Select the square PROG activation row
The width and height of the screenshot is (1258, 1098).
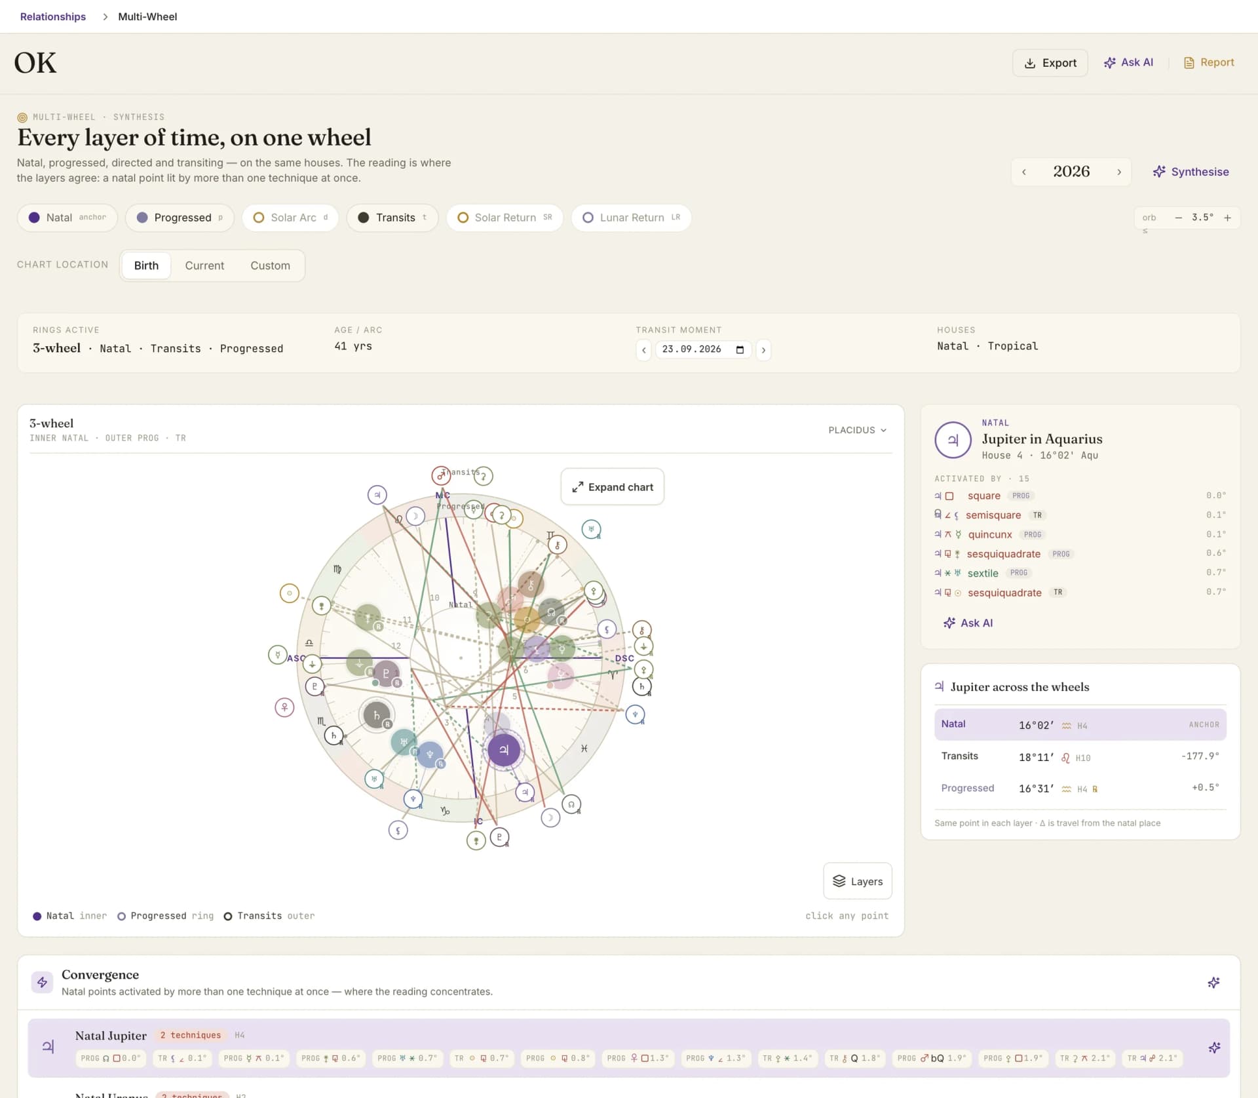[x=1080, y=496]
